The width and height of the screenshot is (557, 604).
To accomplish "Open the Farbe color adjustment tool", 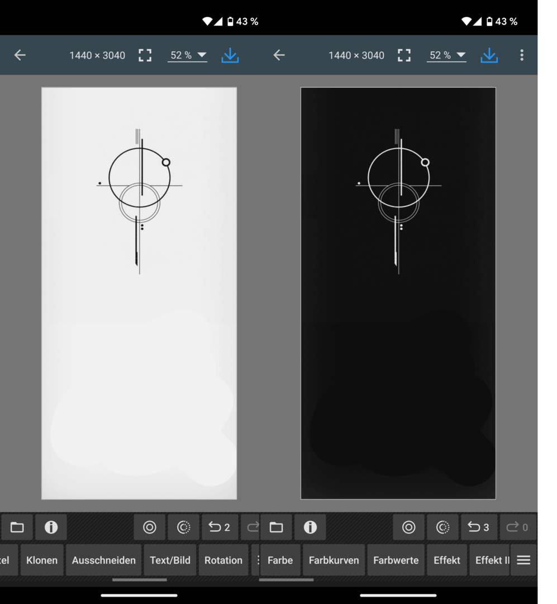I will (280, 560).
